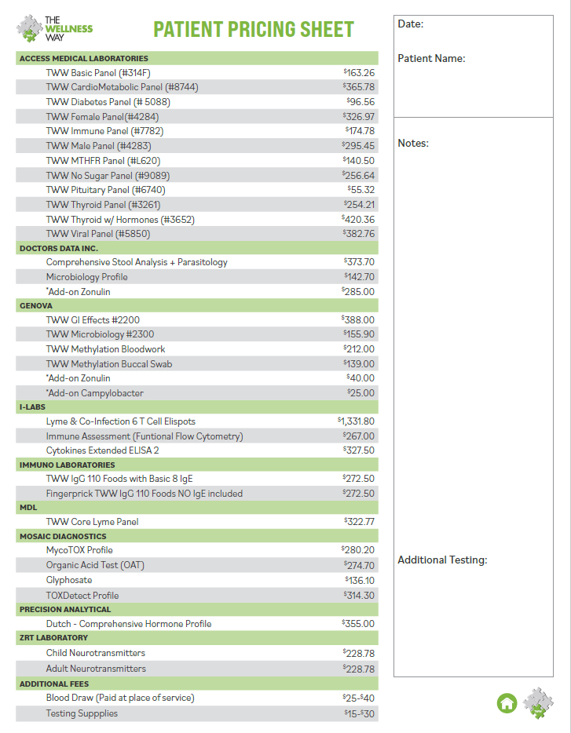The height and width of the screenshot is (733, 571).
Task: Click the Lyme & Co-Infection price $1,331.80
Action: (356, 421)
